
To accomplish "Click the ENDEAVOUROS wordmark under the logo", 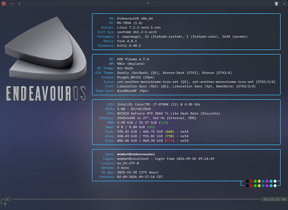I will coord(46,93).
